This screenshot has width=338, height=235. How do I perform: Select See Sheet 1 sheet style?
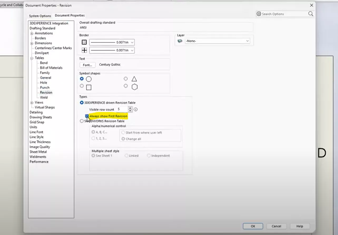[x=93, y=156]
